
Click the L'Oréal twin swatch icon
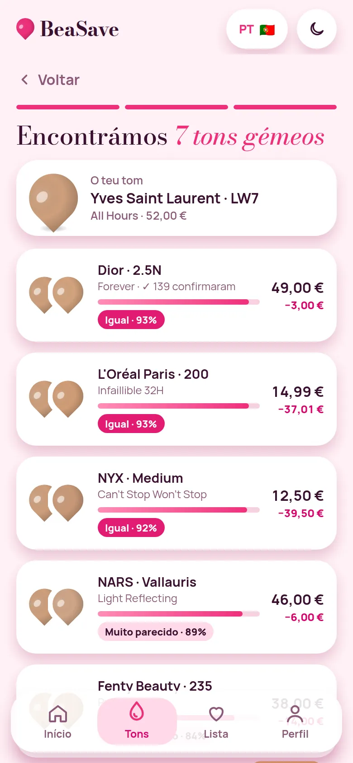click(x=56, y=399)
